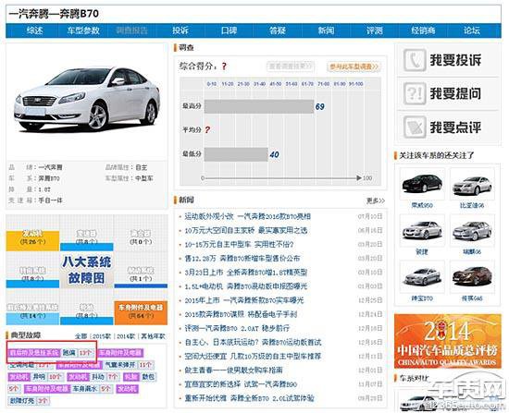Screen dimensions: 509x413
Task: Open the 绅宝D70 car thumbnail
Action: [422, 276]
